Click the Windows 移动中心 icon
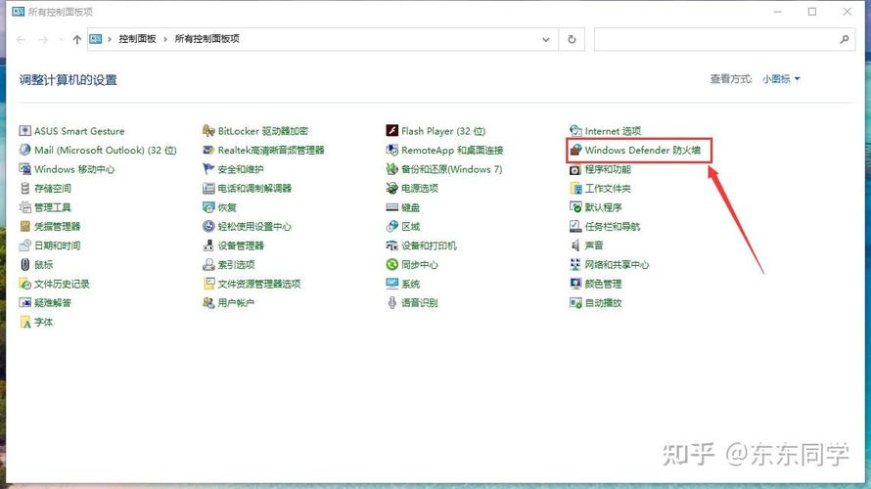Screen dimensions: 871x489 25,169
